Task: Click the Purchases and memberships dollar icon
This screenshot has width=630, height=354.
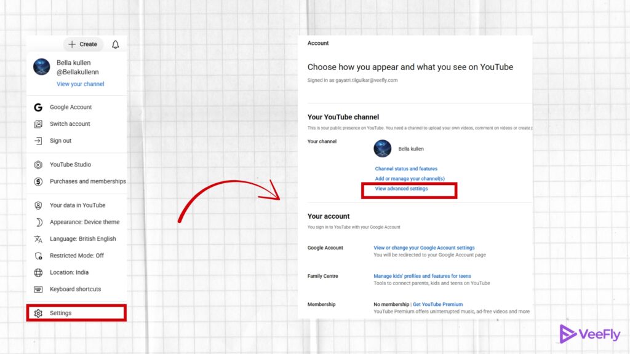Action: pyautogui.click(x=37, y=181)
